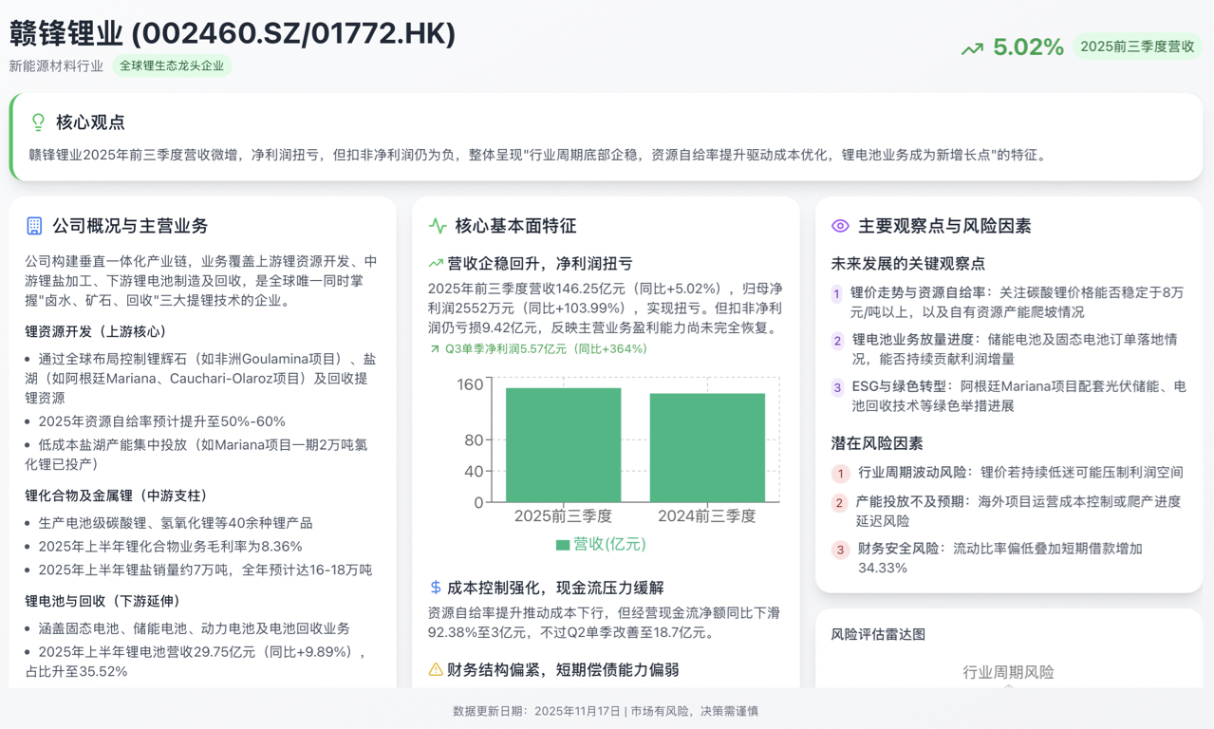Click the 锂资源开发（上游核心） subheading

(x=96, y=331)
